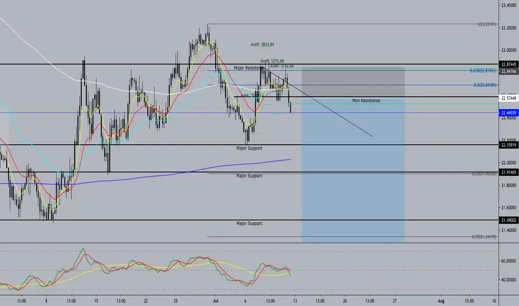Click the 23.20000 price scale value
This screenshot has width=519, height=306.
[509, 28]
